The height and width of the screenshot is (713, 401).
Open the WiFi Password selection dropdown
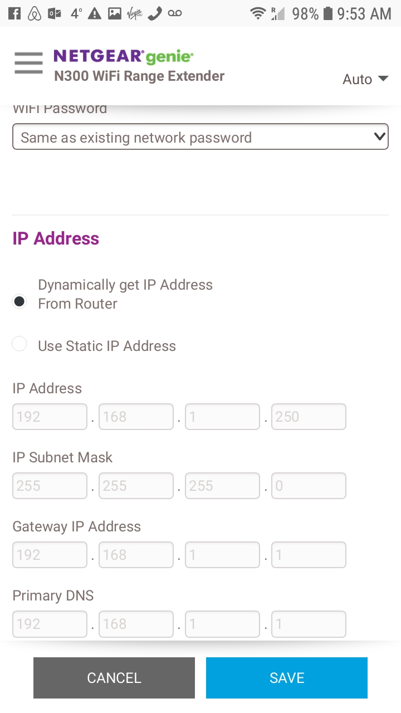pyautogui.click(x=200, y=136)
